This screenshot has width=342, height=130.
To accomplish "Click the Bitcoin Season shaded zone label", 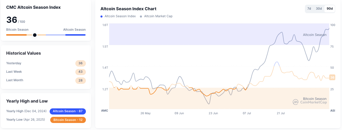I will coord(315,99).
